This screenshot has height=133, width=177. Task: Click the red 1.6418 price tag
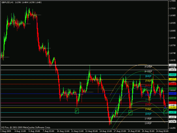pyautogui.click(x=172, y=103)
